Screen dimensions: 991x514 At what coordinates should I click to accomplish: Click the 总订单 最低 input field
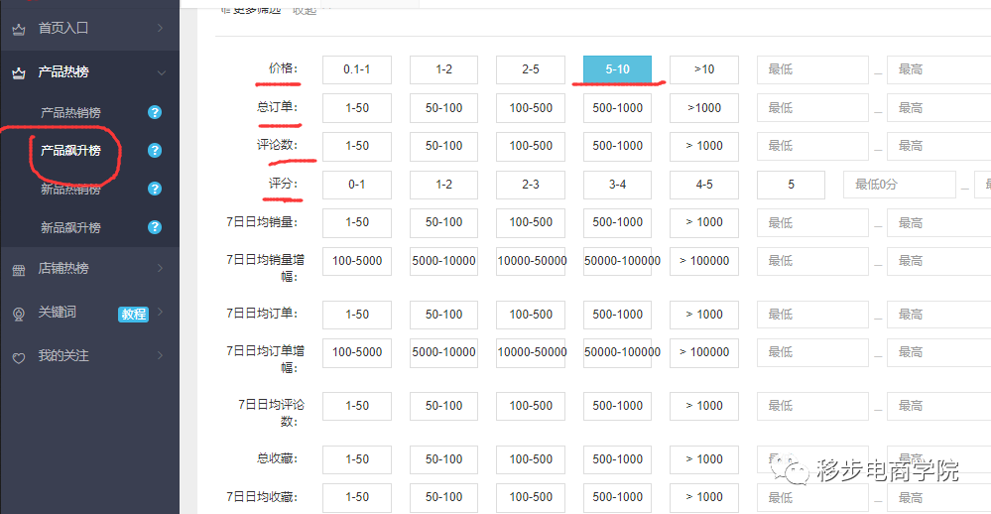[812, 108]
